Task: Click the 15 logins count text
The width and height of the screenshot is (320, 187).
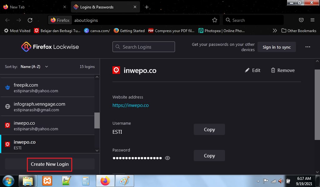Action: (x=87, y=66)
